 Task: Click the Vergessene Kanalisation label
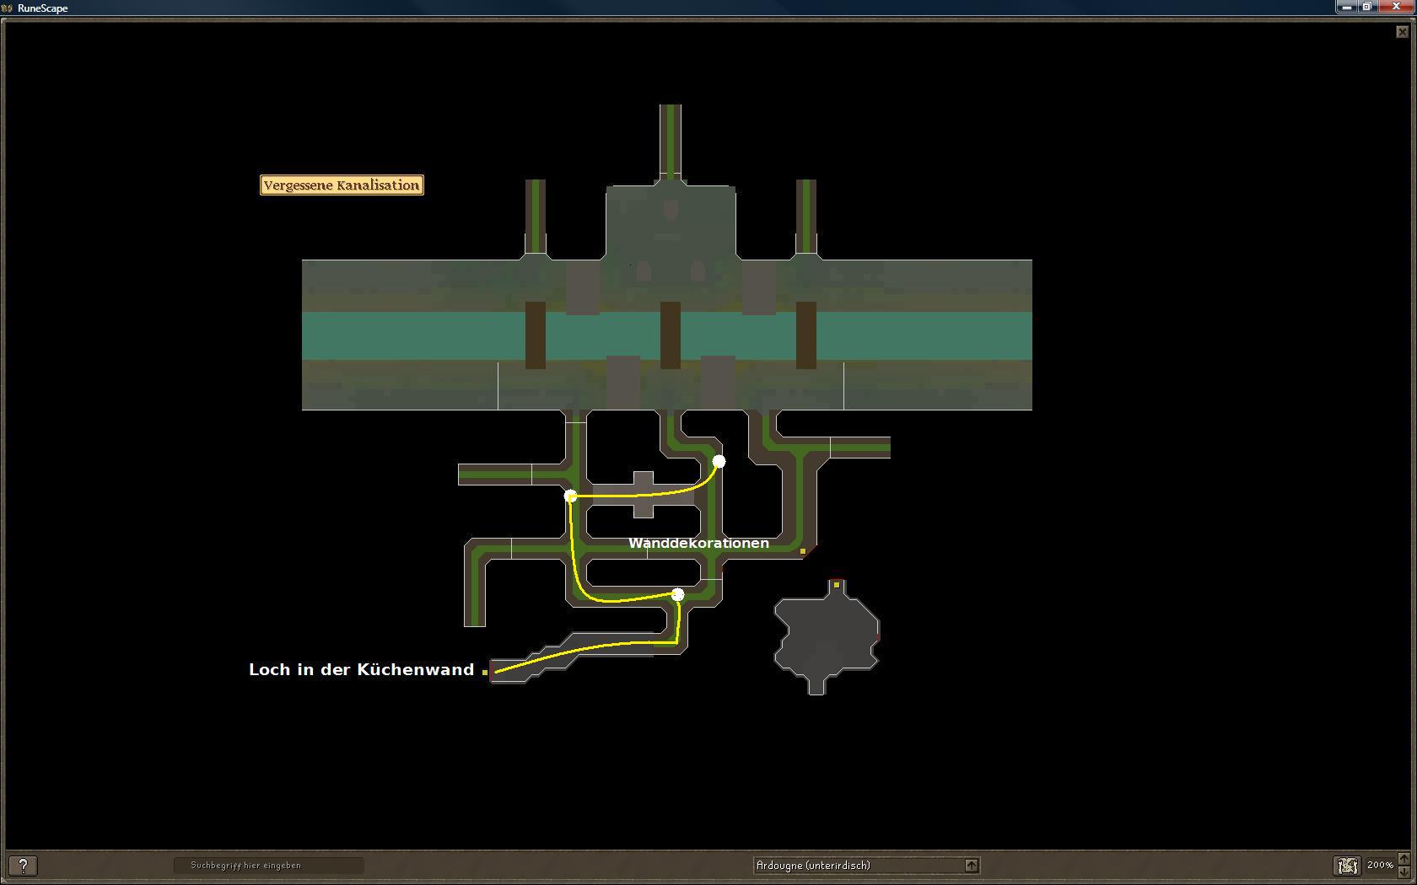pos(342,185)
